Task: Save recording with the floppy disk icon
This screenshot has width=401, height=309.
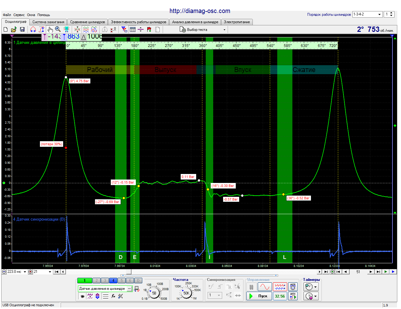Action: point(22,29)
